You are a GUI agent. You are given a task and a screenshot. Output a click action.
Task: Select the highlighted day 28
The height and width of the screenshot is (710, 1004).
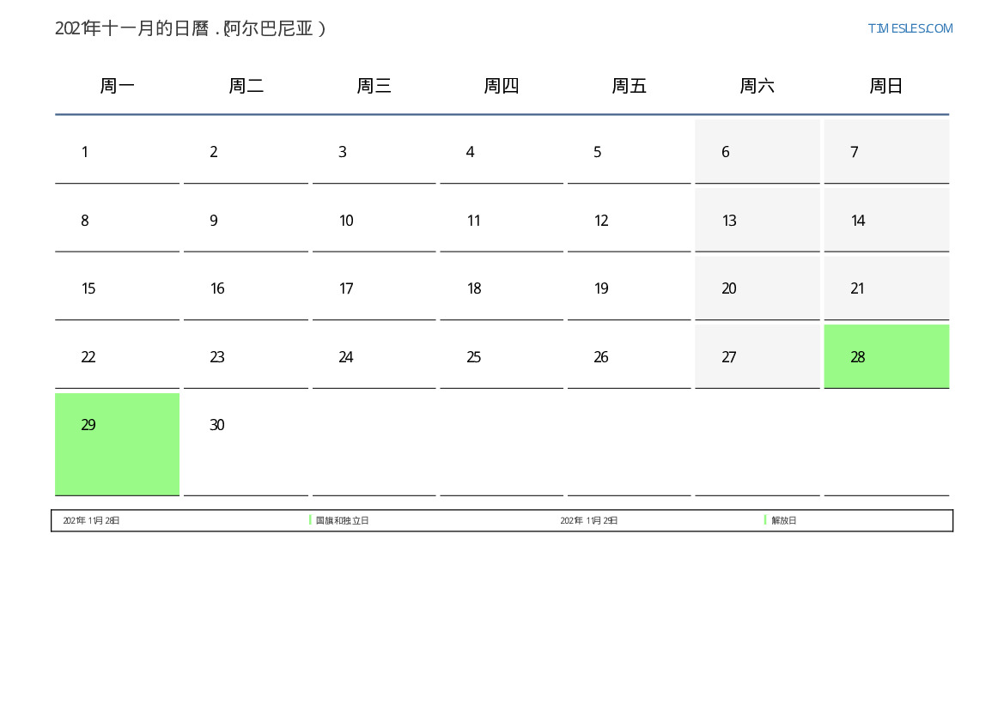885,356
